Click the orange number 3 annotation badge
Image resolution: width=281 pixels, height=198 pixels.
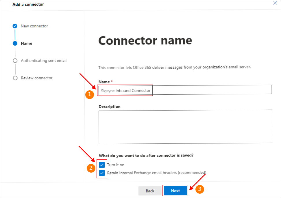200,189
